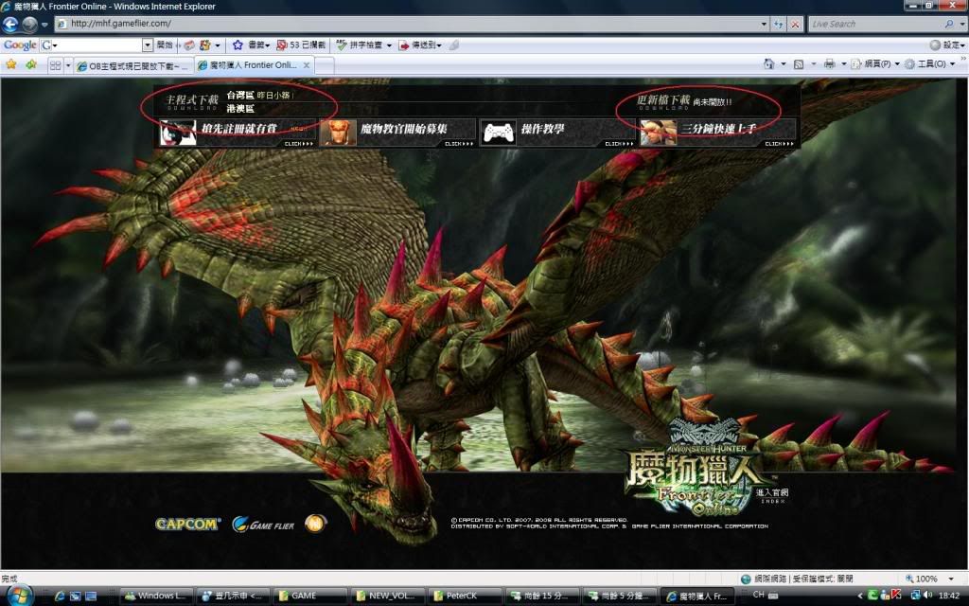
Task: Click the 18:42 taskbar clock
Action: click(949, 596)
